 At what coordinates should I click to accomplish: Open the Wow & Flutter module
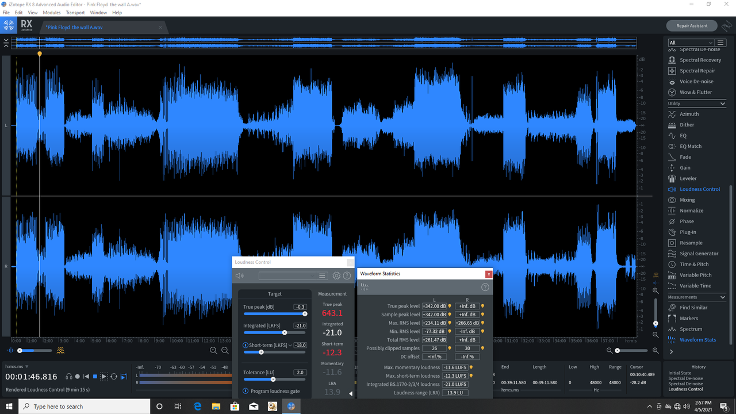(690, 92)
